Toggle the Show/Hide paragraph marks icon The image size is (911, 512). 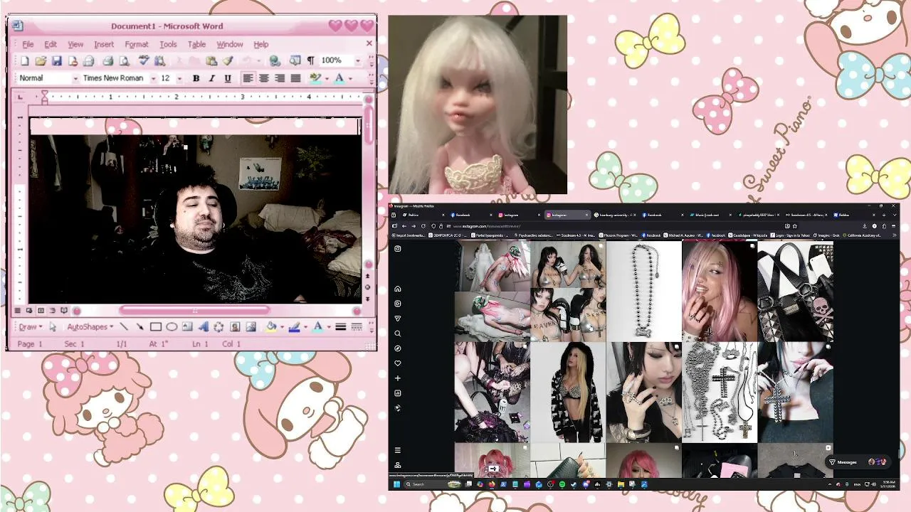click(310, 61)
